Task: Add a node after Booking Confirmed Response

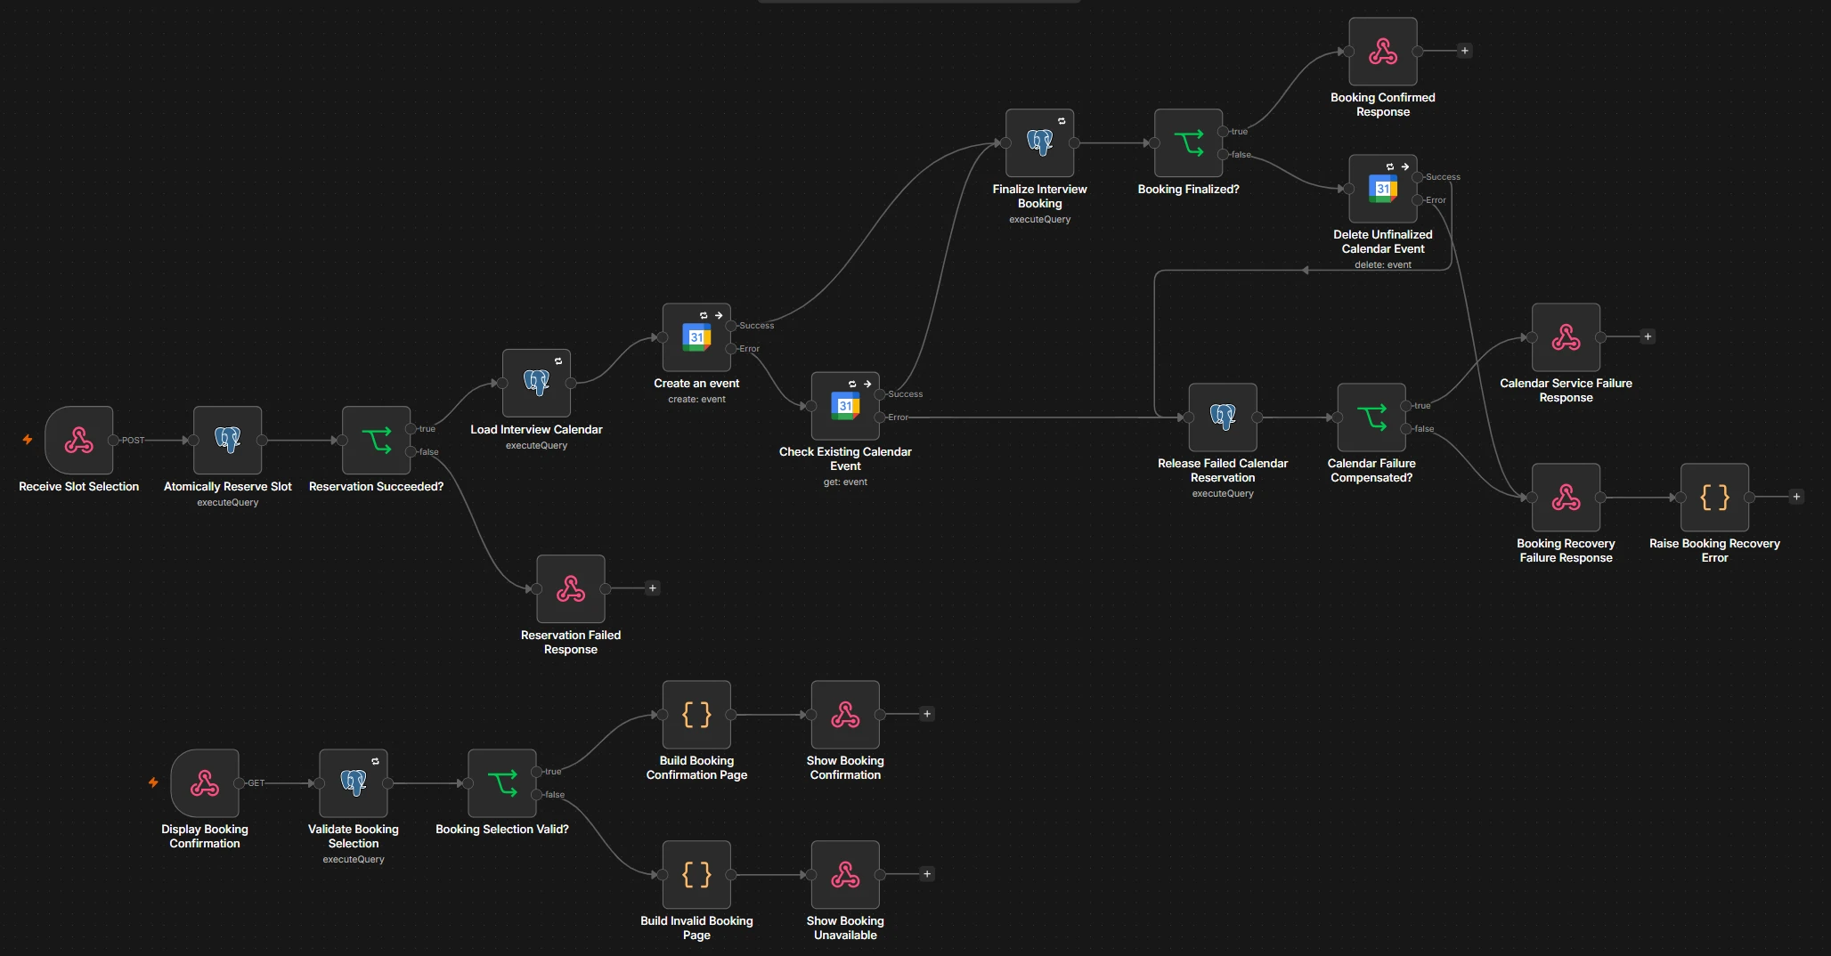Action: 1464,51
